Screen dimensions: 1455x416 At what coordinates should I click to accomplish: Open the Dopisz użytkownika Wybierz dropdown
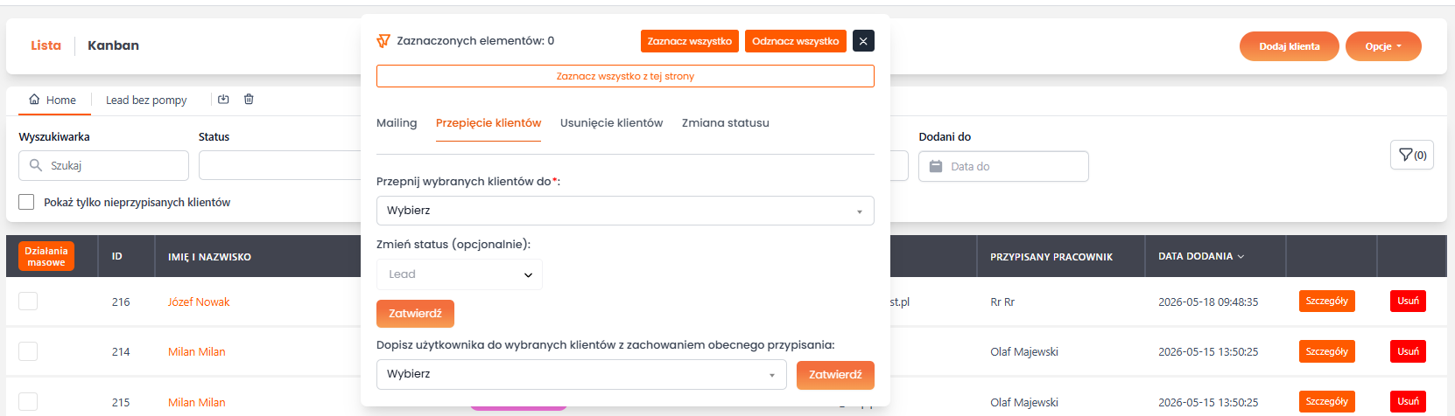[581, 374]
